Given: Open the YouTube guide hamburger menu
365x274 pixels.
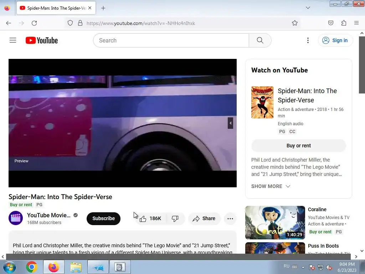Looking at the screenshot, I should (13, 40).
